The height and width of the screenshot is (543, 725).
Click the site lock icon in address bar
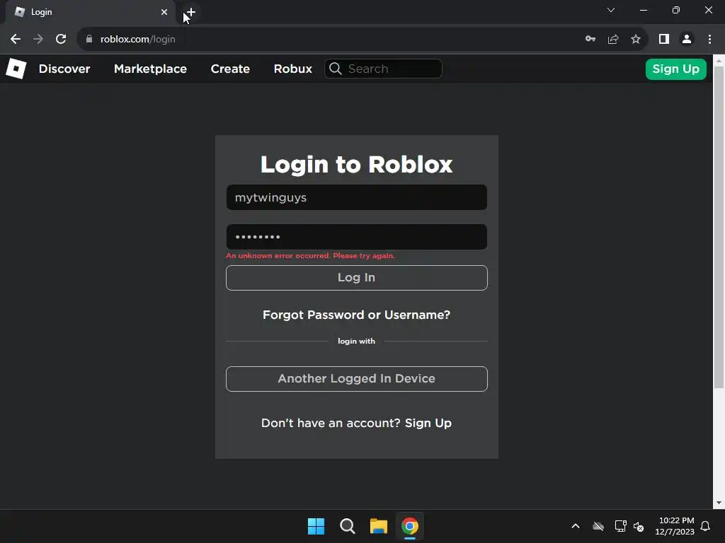tap(89, 40)
